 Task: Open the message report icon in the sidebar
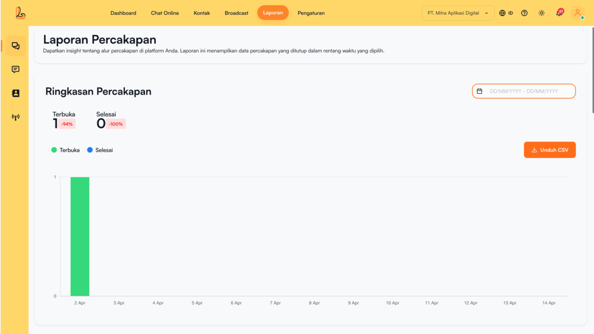16,69
